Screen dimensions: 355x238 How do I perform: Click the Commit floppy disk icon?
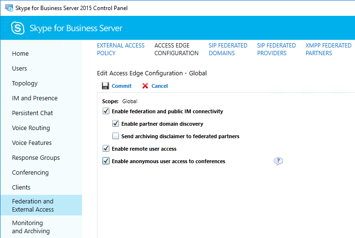106,86
